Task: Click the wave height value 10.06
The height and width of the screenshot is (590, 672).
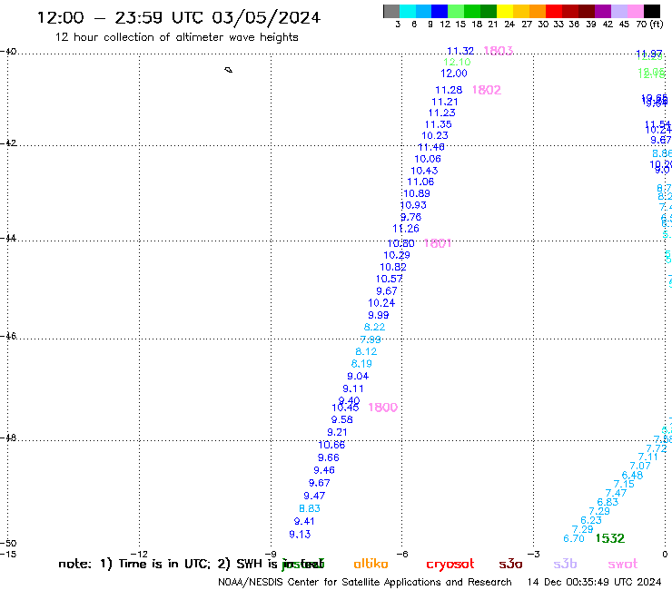Action: 428,159
